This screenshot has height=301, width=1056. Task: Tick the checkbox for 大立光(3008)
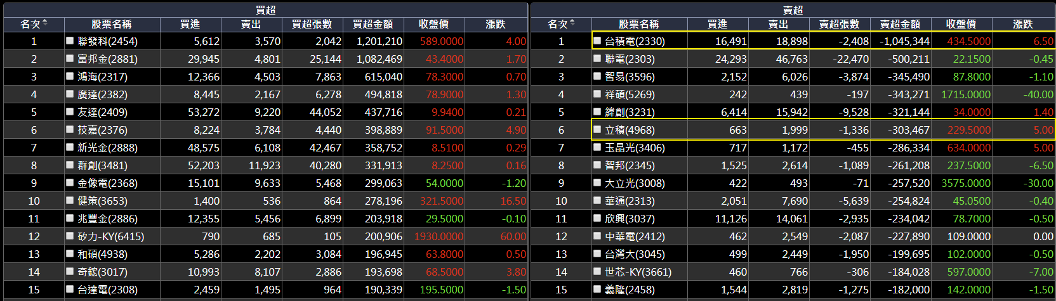tap(597, 183)
